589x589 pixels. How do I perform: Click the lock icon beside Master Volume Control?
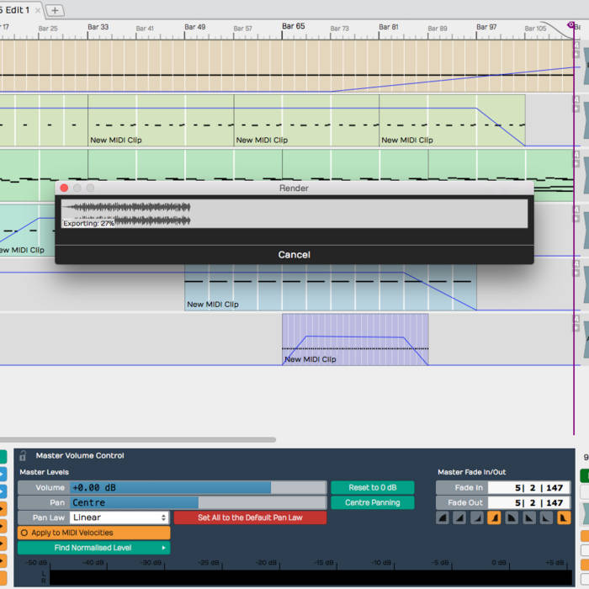(x=23, y=456)
